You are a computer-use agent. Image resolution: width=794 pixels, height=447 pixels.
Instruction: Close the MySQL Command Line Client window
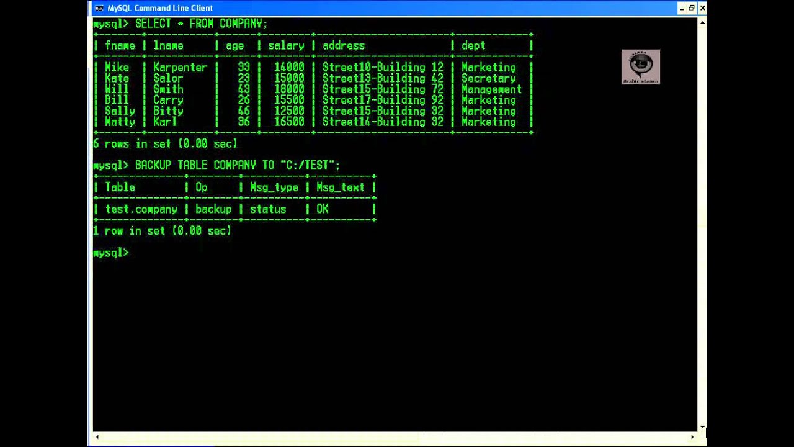(702, 8)
